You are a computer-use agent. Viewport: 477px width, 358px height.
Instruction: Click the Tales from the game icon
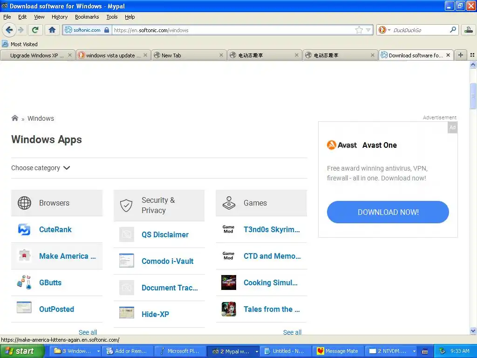pos(229,309)
